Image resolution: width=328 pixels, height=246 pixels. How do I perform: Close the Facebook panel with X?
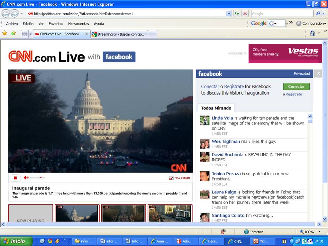click(318, 73)
